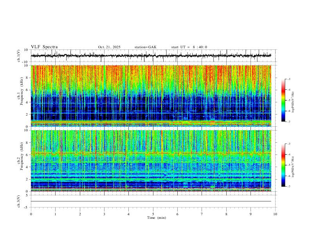Click the "VLF Spectra" plot title
Image resolution: width=310 pixels, height=240 pixels.
tap(44, 47)
